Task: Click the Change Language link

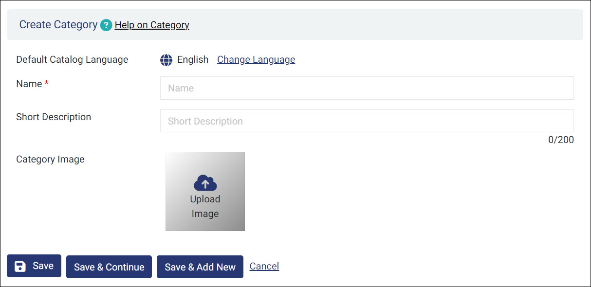Action: [256, 59]
